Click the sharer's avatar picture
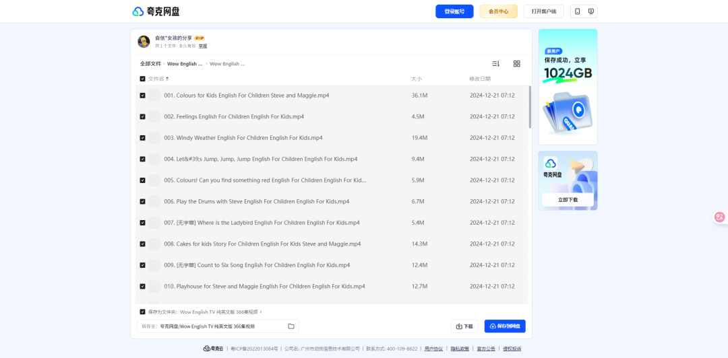The image size is (728, 358). (x=144, y=42)
